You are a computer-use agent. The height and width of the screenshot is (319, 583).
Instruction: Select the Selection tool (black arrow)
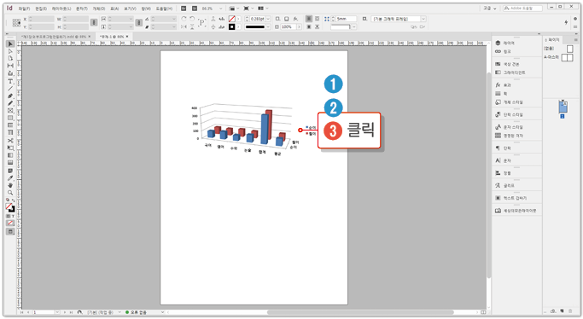point(10,43)
